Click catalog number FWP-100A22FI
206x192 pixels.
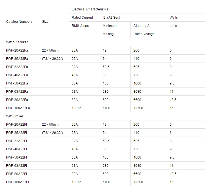click(x=18, y=182)
